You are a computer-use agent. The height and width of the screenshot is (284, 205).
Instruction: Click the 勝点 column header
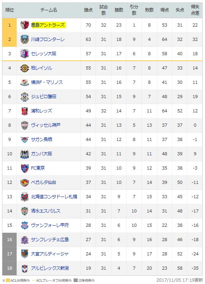coord(88,10)
